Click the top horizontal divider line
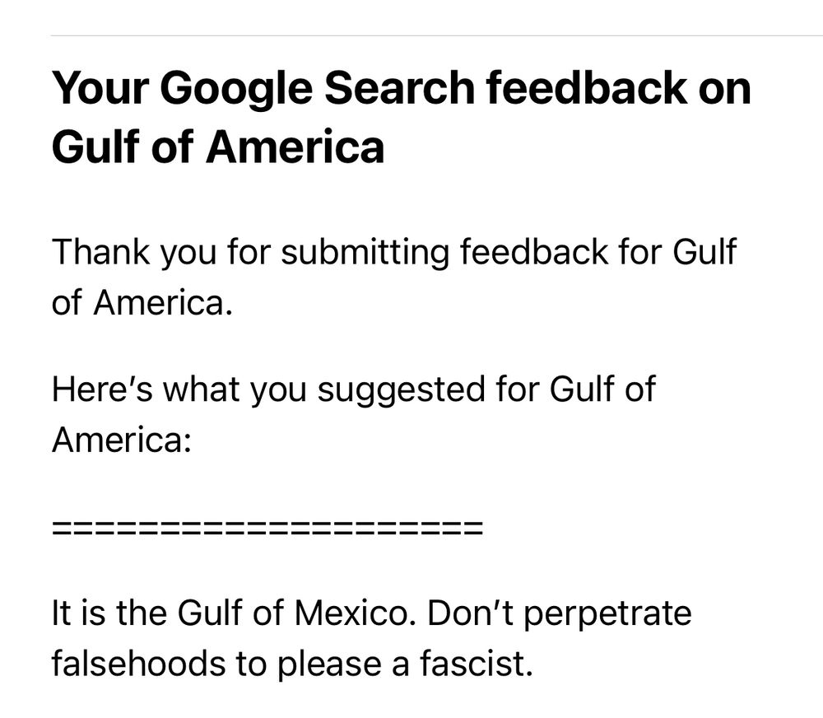Image resolution: width=823 pixels, height=718 pixels. click(x=436, y=35)
